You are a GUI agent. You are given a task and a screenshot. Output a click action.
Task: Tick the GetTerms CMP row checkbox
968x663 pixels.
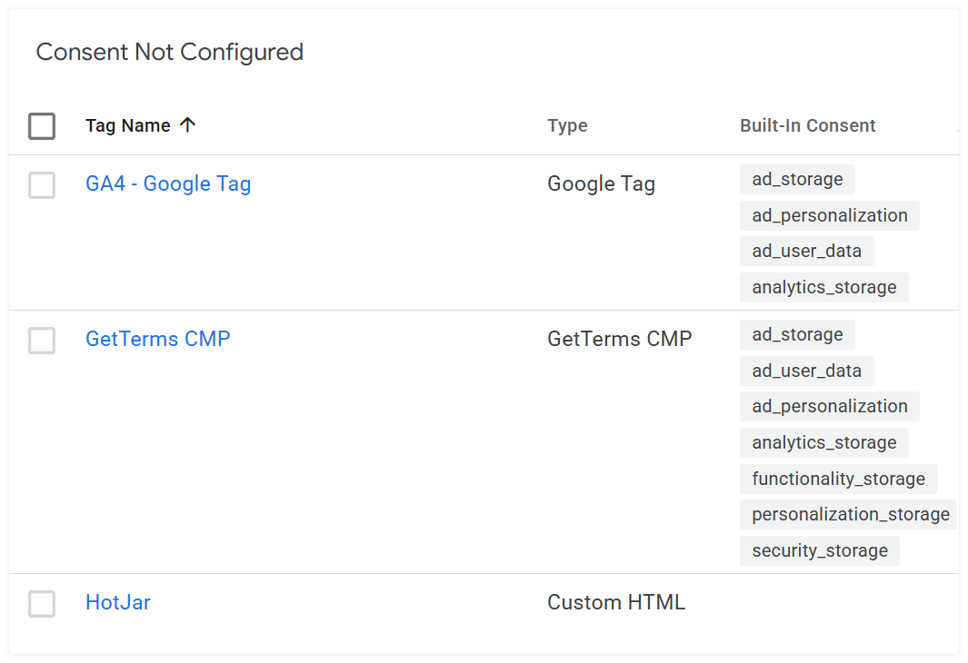pos(42,341)
